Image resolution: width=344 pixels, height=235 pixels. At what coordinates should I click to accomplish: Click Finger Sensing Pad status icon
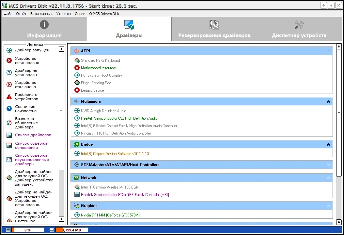pos(77,83)
